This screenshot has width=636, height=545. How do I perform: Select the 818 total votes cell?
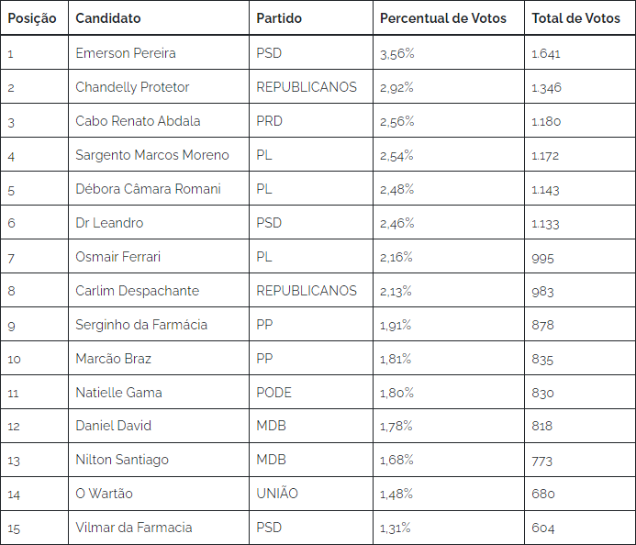580,426
